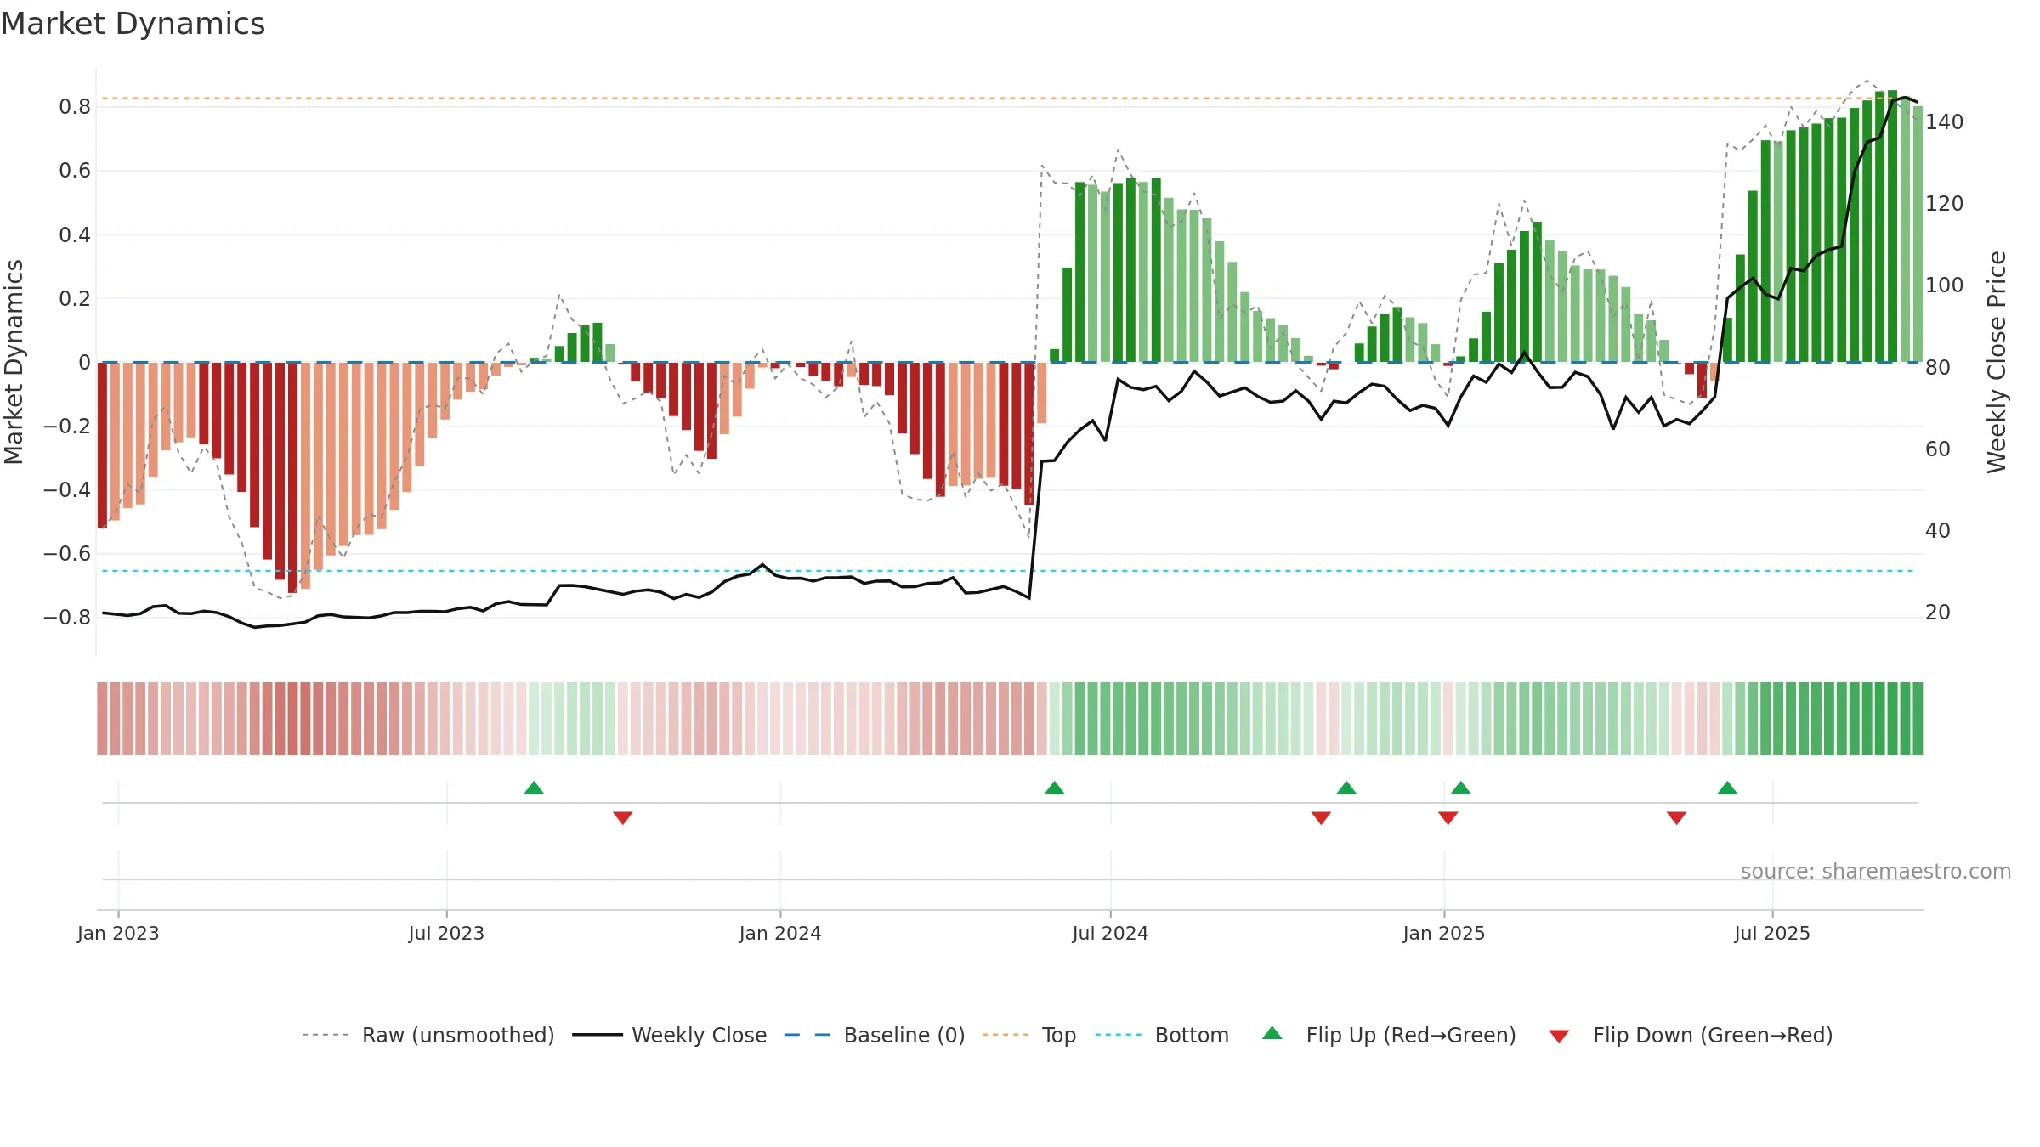
Task: Click the 100 right-axis tick label
Action: [1945, 285]
